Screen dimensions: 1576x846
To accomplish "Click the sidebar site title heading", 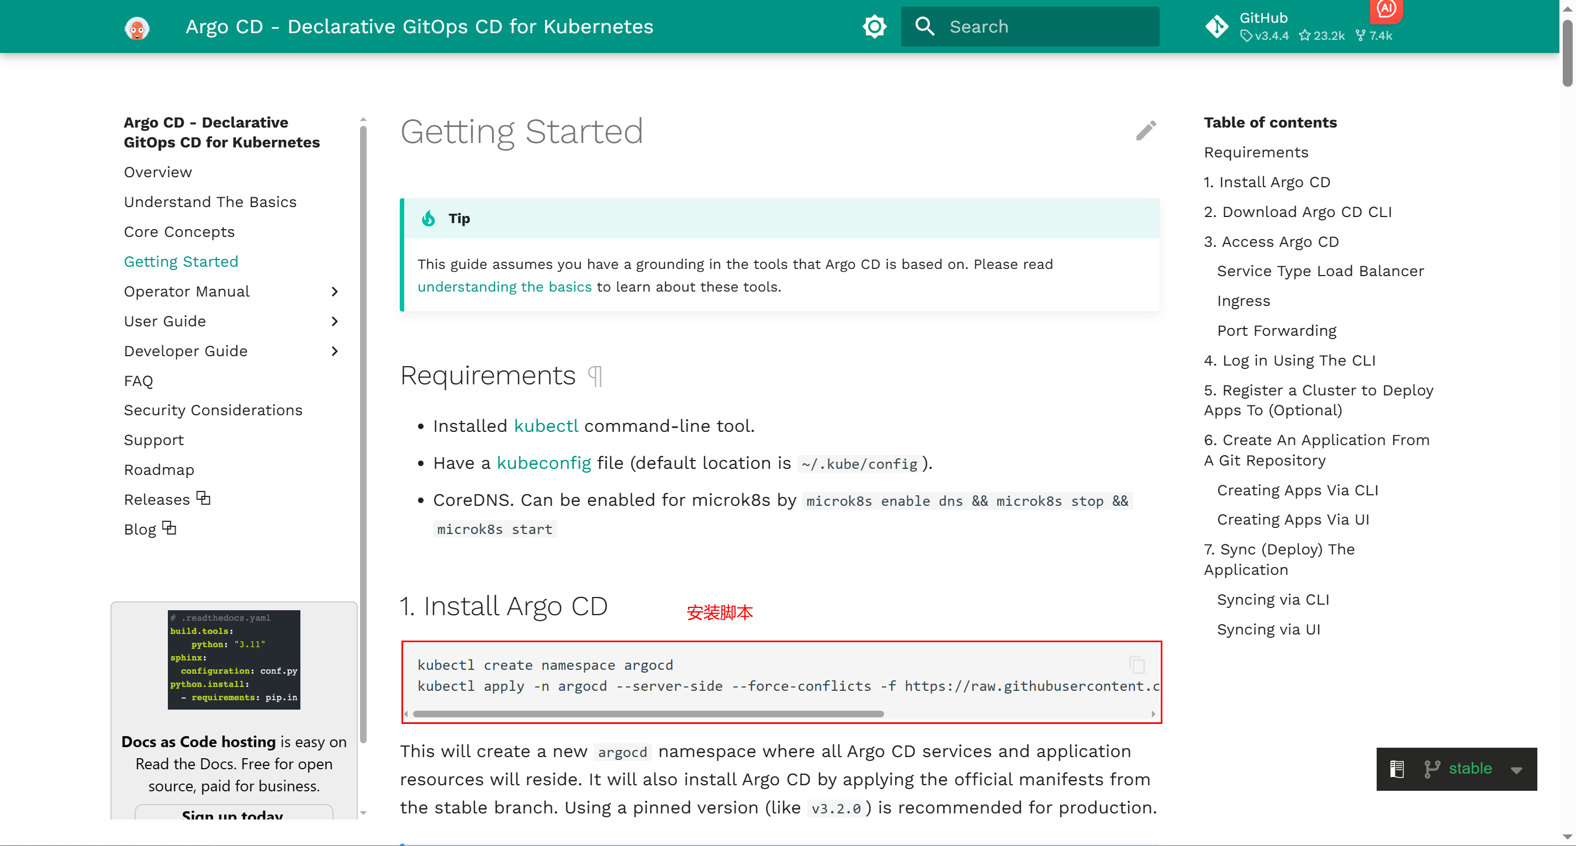I will (221, 132).
